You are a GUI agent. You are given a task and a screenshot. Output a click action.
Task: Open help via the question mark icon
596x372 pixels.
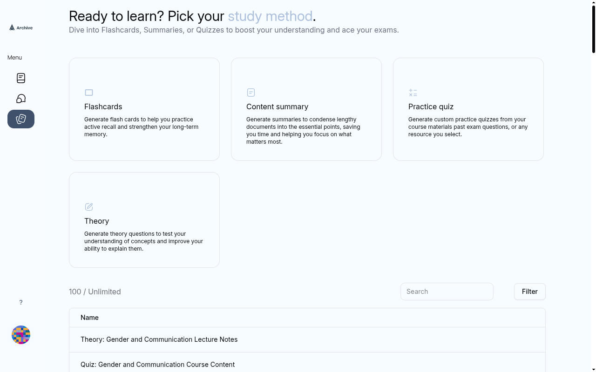pos(21,302)
